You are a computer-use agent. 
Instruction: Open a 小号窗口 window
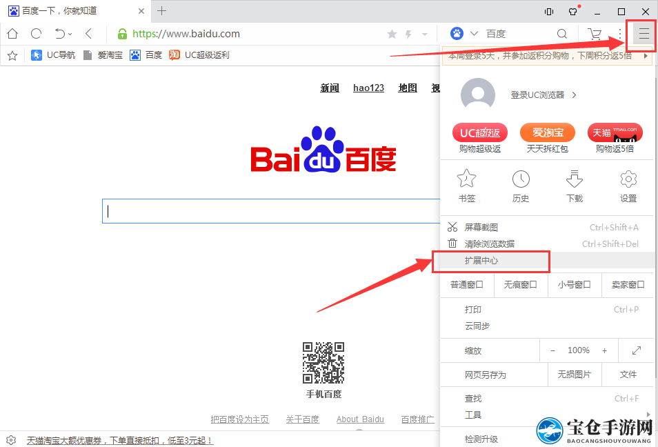click(x=575, y=285)
